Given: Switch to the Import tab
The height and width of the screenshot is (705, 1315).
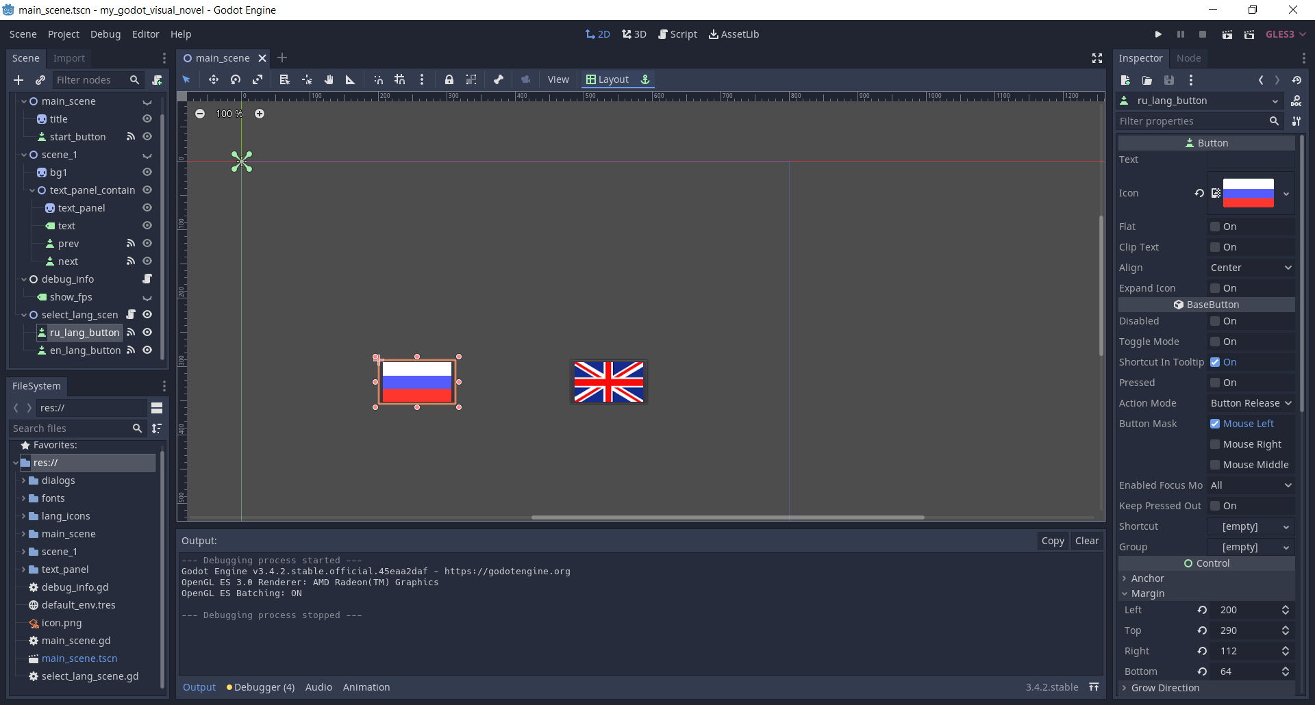Looking at the screenshot, I should (69, 58).
